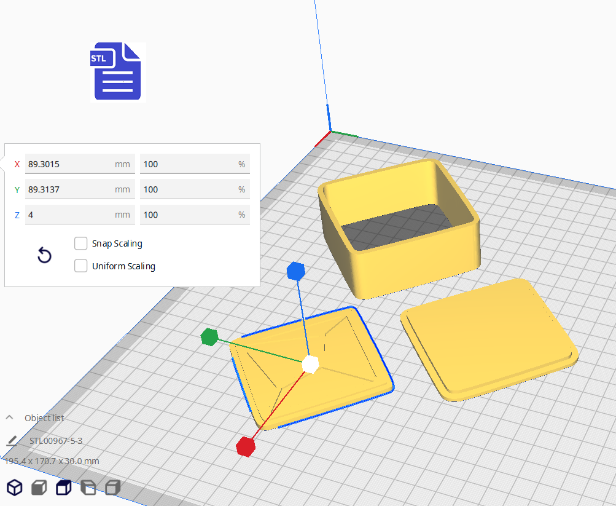Switch to the 3D view cube icon
The width and height of the screenshot is (616, 506).
tap(15, 488)
